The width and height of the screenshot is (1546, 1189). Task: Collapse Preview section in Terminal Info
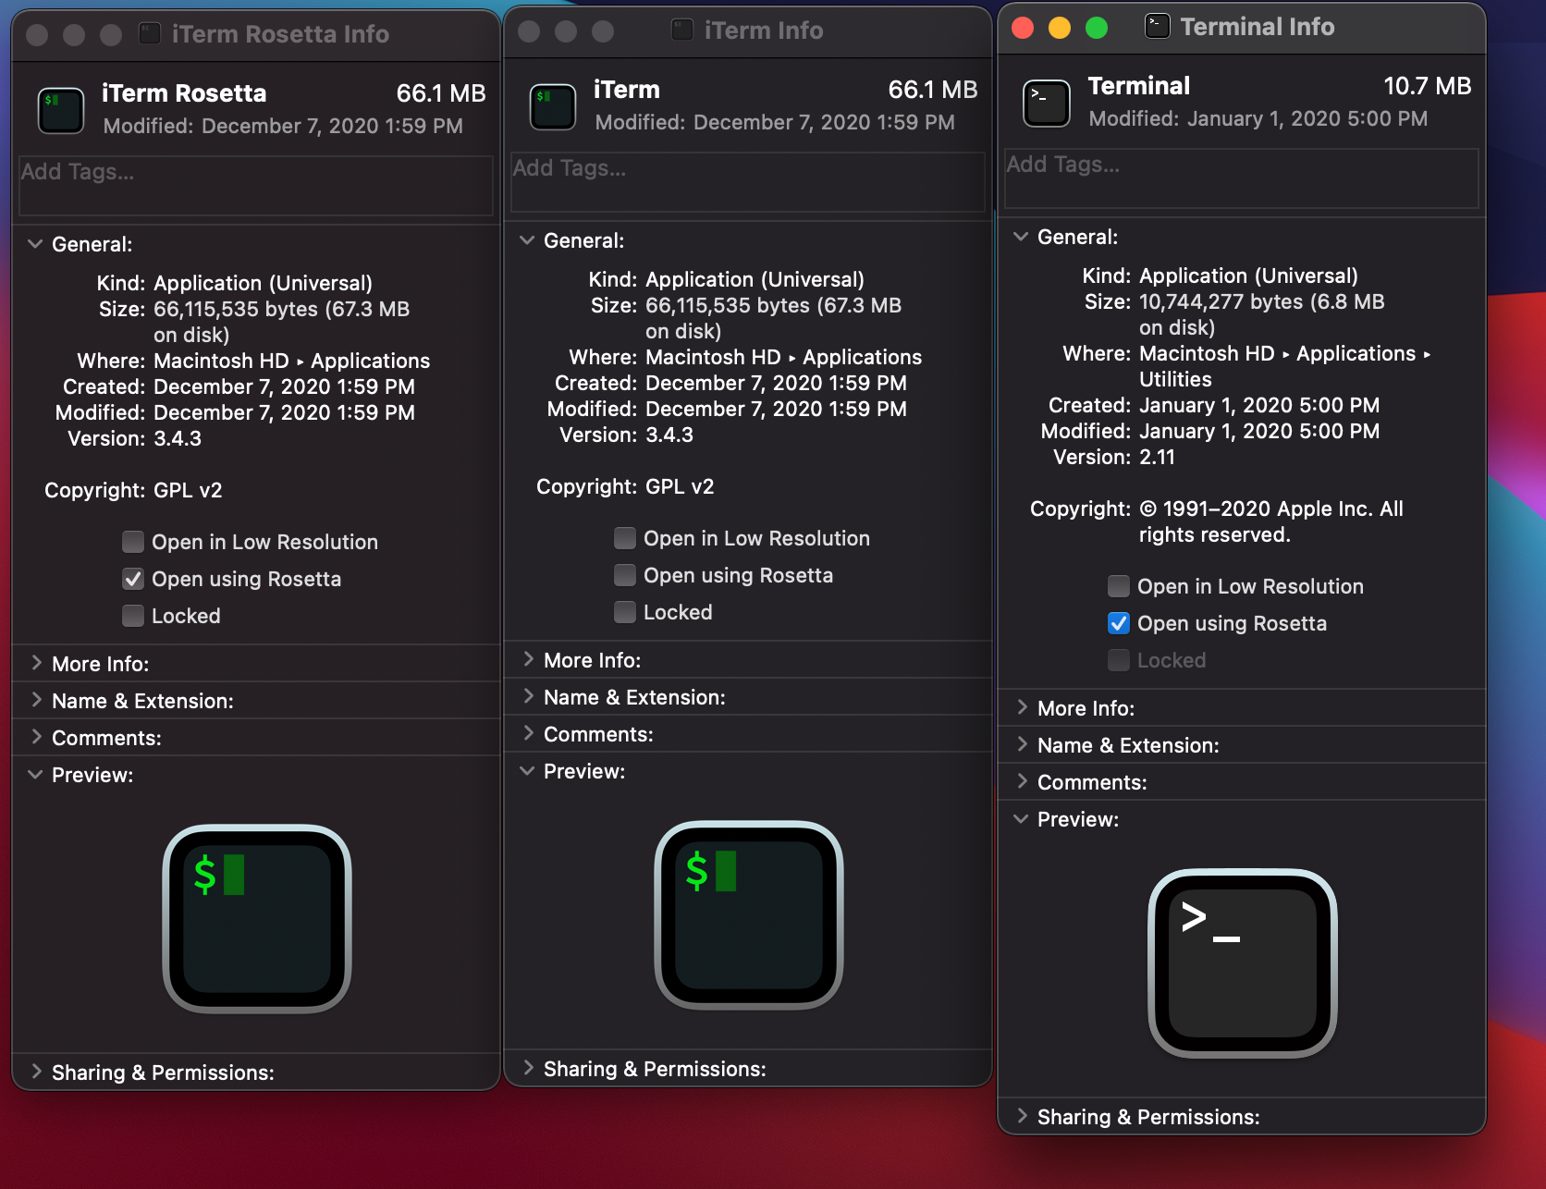(x=1021, y=819)
